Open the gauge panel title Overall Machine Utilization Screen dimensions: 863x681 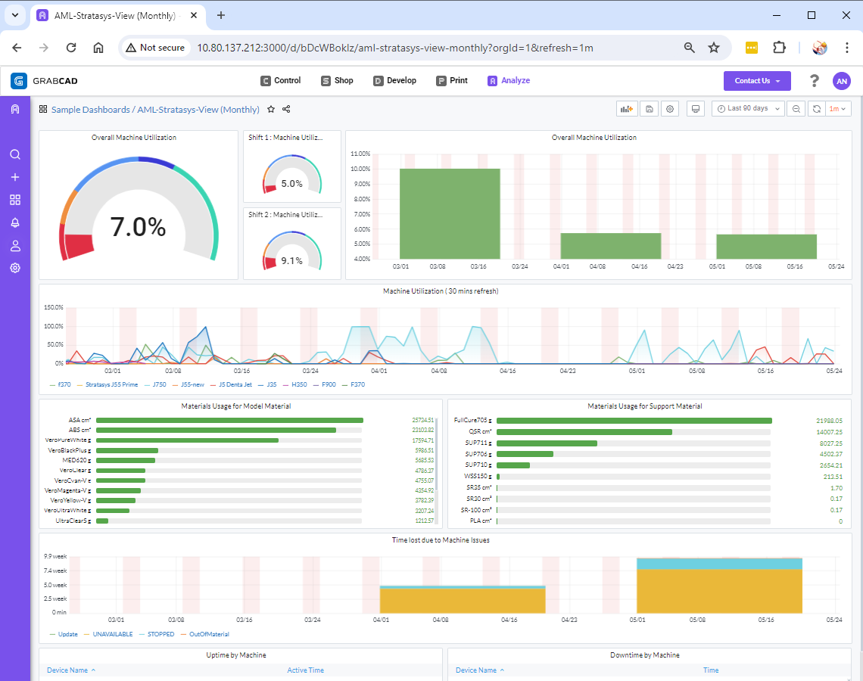pos(134,138)
